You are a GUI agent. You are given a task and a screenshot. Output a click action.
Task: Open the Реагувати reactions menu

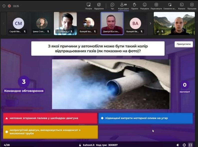click(x=145, y=6)
